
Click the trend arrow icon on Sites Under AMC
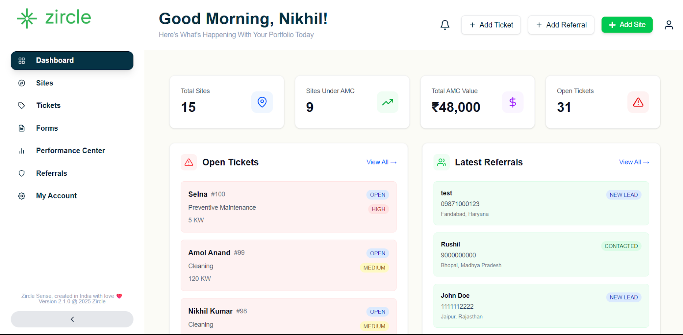pyautogui.click(x=387, y=102)
